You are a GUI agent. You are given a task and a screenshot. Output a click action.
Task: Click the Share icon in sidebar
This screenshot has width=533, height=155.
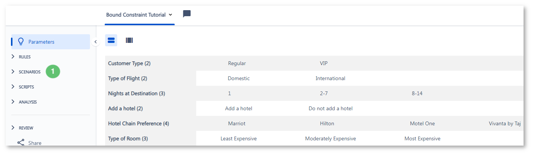[x=21, y=143]
